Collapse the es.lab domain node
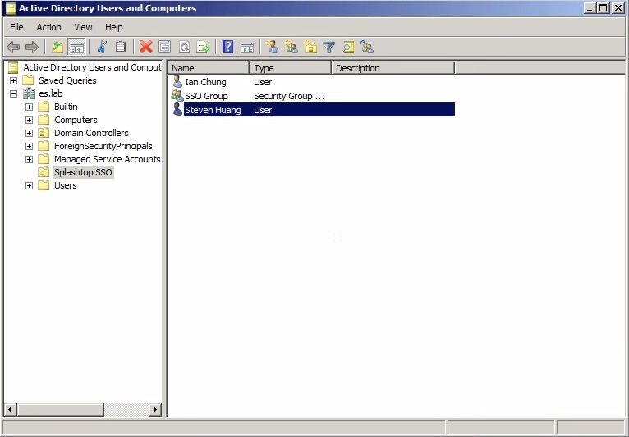This screenshot has width=629, height=437. pyautogui.click(x=14, y=93)
